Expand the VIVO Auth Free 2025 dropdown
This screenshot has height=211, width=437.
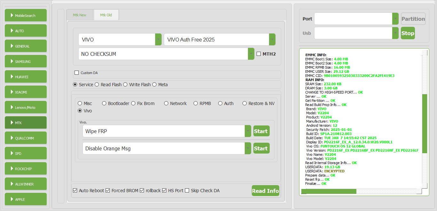272,40
